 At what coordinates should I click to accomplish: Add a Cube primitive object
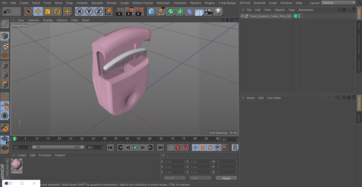[151, 11]
